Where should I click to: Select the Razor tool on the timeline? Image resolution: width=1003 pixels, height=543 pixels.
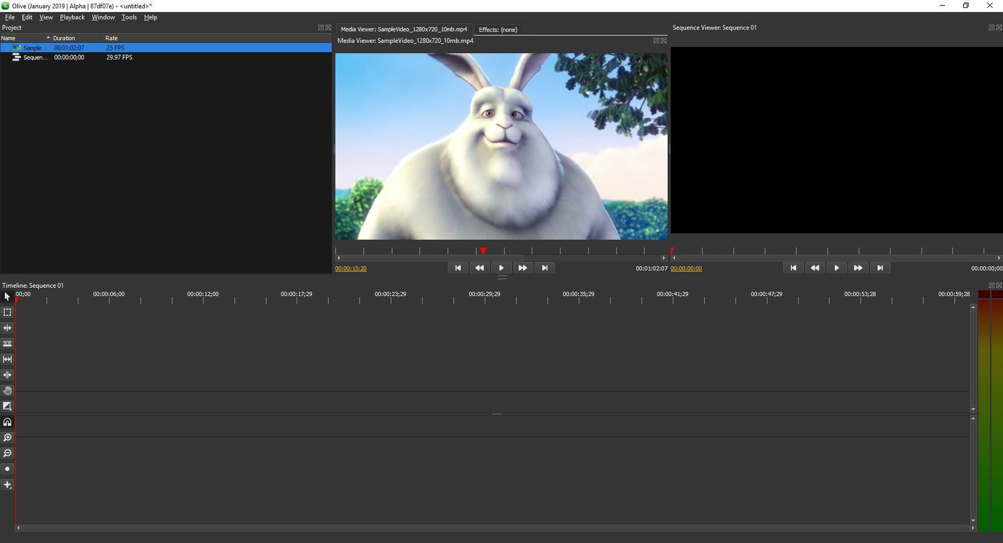pos(7,344)
